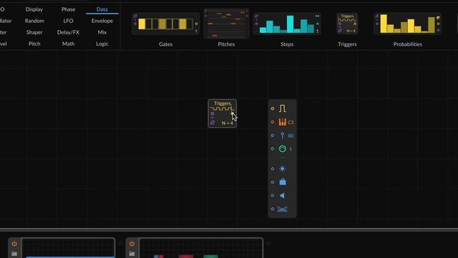The image size is (458, 258).
Task: Open the Logic category
Action: pyautogui.click(x=102, y=44)
